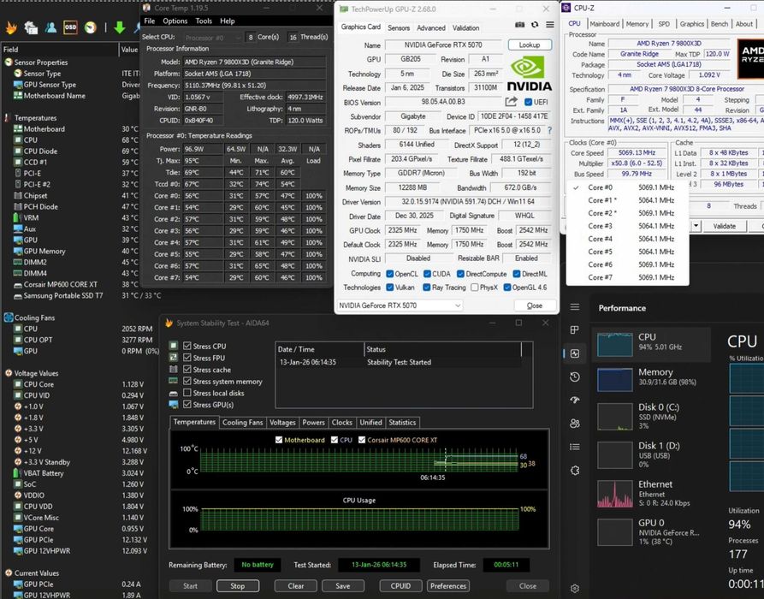Viewport: 764px width, 599px height.
Task: Enable the Stress local disks checkbox
Action: (x=187, y=393)
